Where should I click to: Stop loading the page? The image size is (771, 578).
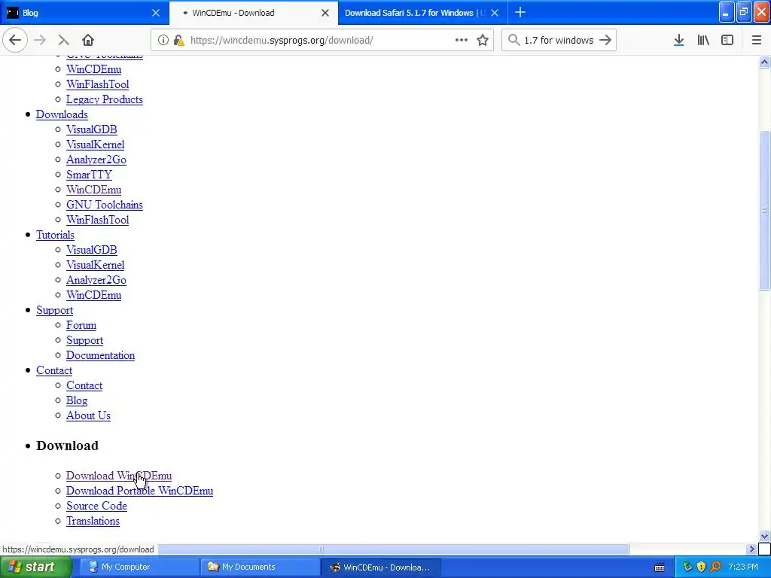63,41
